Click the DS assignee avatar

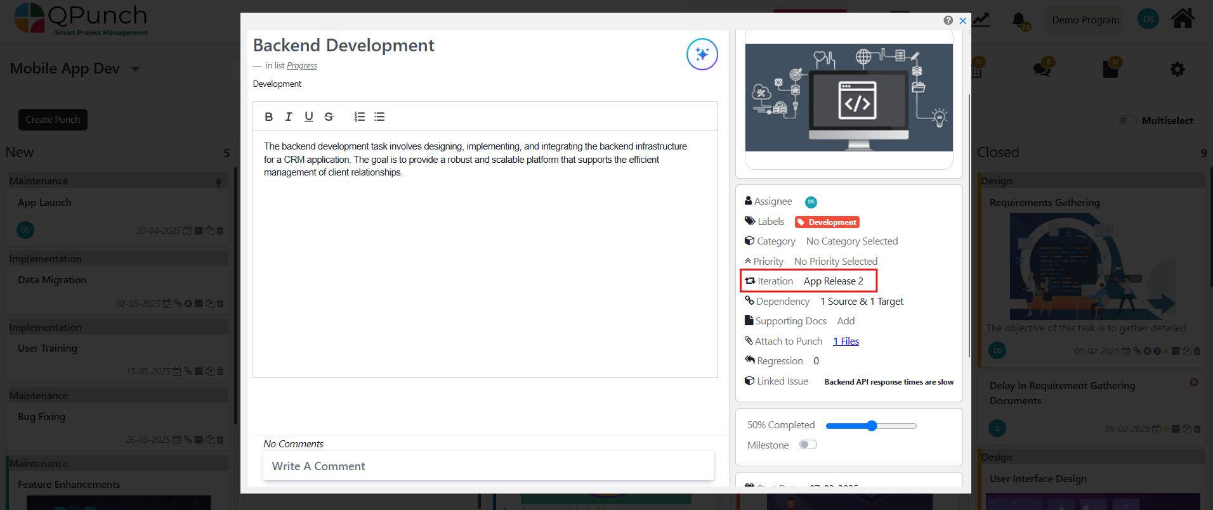pyautogui.click(x=811, y=202)
